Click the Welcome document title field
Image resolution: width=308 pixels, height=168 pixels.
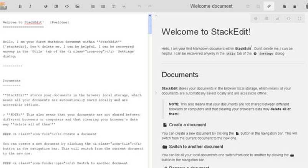[x=211, y=6]
